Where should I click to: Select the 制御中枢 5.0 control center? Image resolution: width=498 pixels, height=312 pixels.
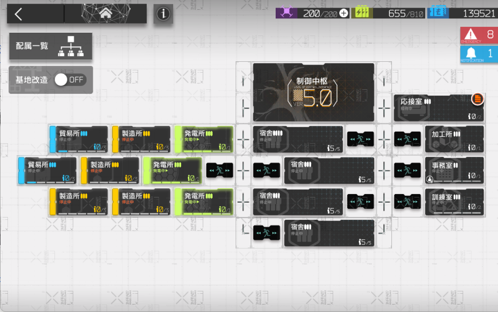click(x=313, y=92)
